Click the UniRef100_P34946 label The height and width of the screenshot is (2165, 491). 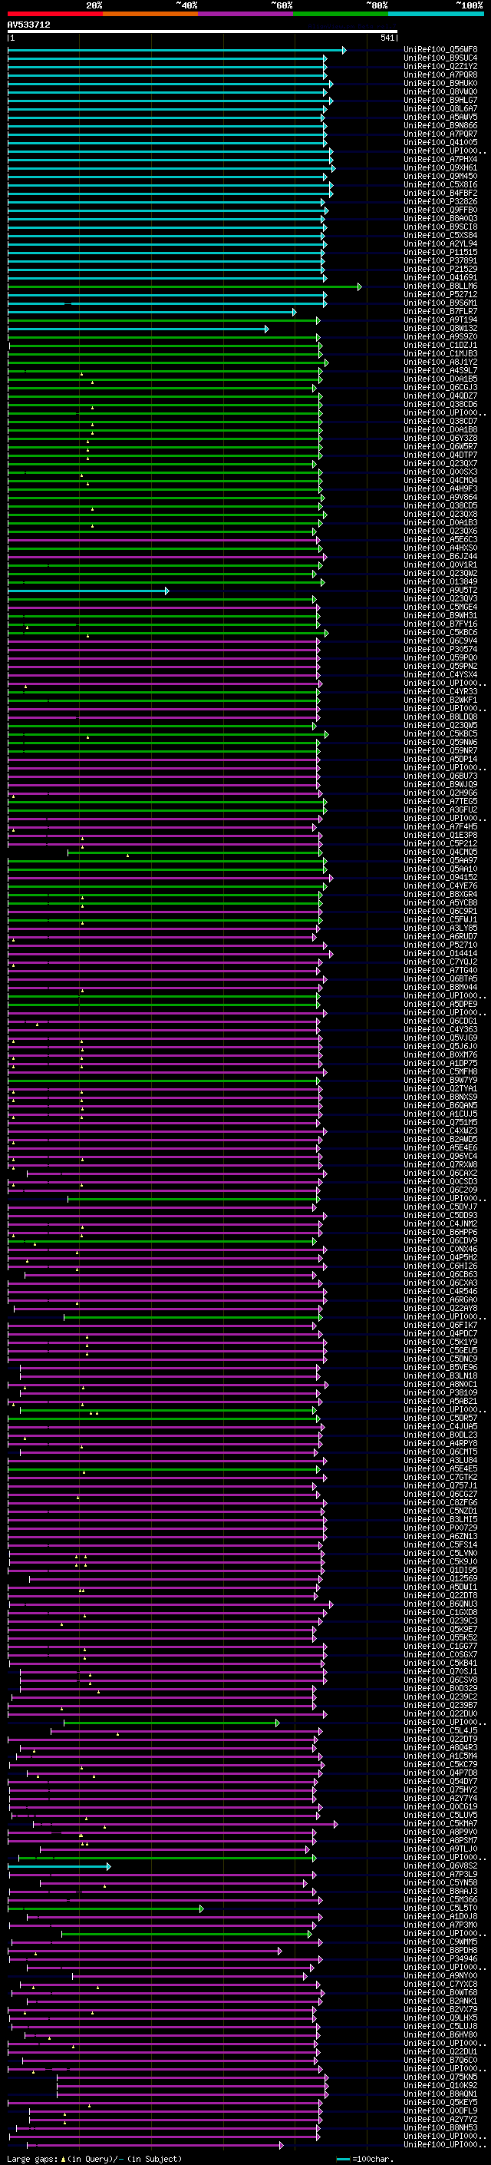pos(440,1959)
